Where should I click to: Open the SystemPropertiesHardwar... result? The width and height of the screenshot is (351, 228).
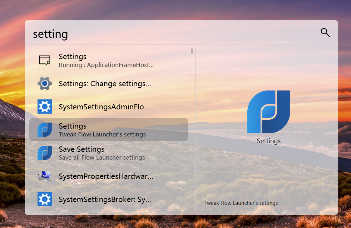[x=109, y=176]
